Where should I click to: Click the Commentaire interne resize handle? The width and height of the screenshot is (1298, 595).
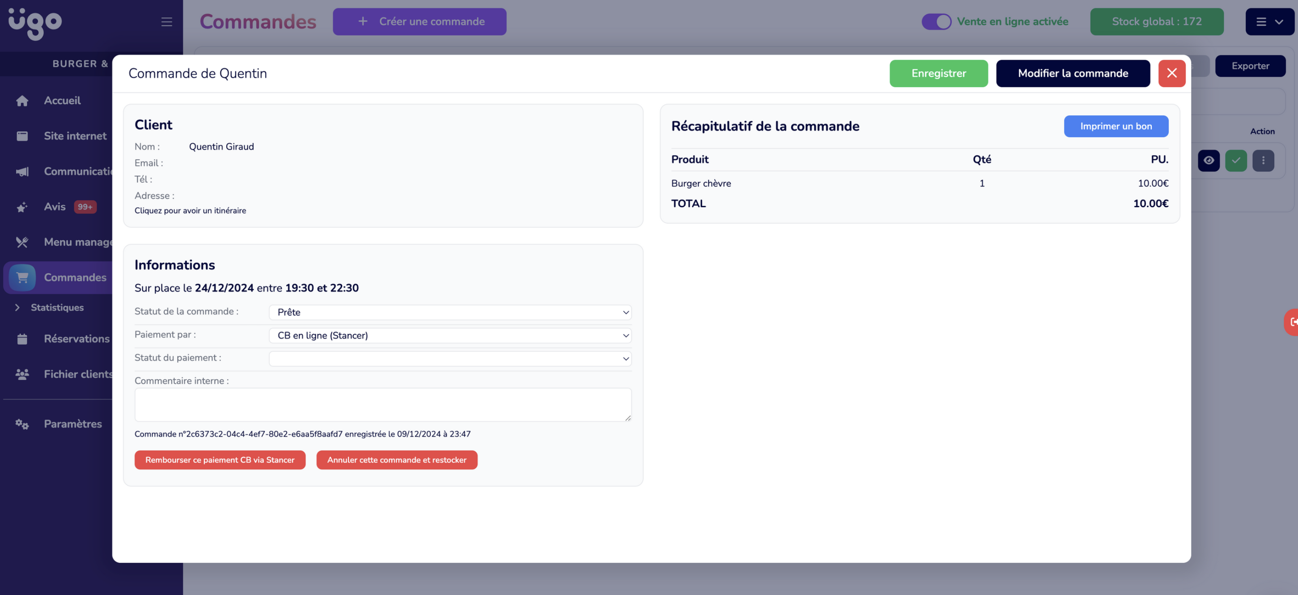628,418
